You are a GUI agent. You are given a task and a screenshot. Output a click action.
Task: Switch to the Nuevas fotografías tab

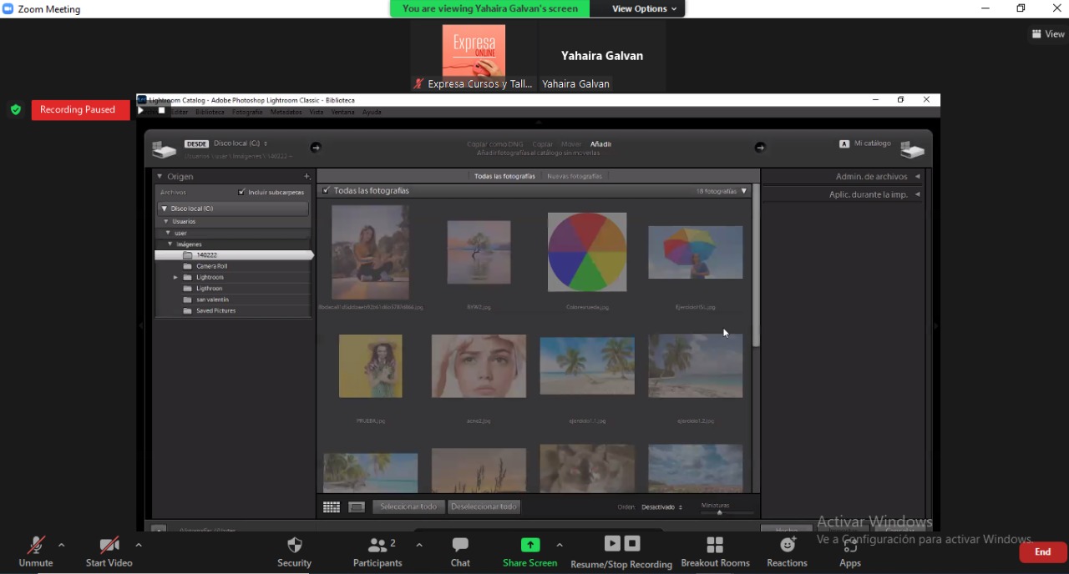pyautogui.click(x=574, y=176)
